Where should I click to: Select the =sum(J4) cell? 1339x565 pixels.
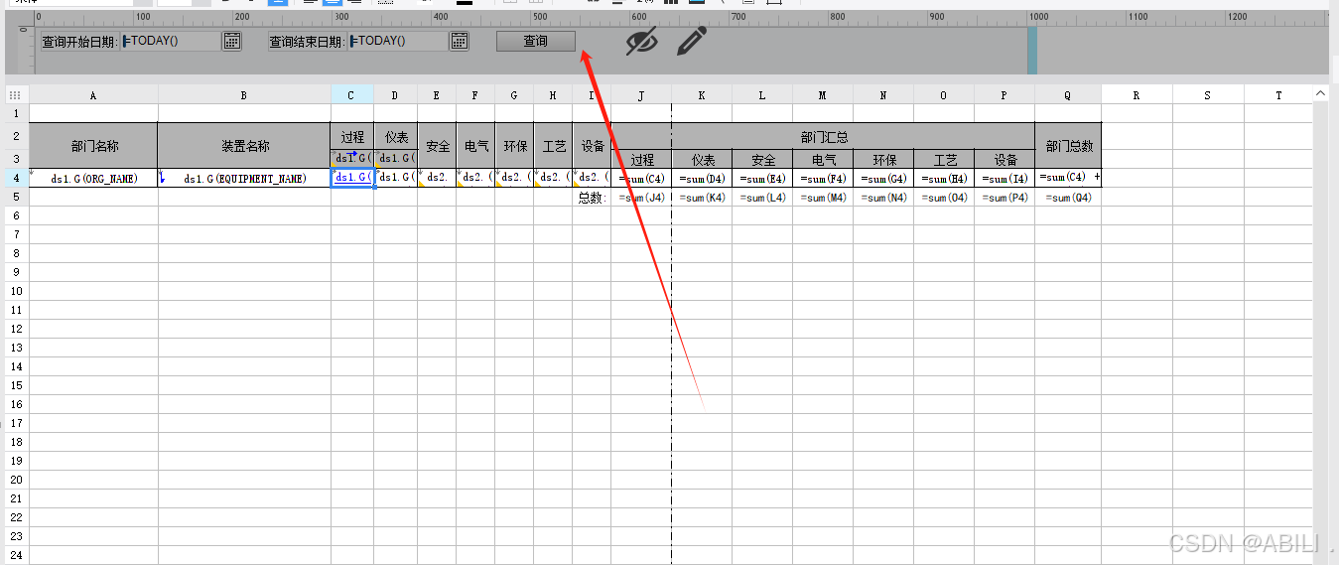pos(641,198)
